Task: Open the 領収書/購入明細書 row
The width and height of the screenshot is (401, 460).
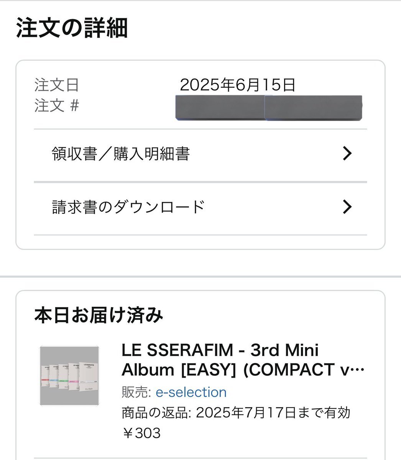Action: [200, 155]
